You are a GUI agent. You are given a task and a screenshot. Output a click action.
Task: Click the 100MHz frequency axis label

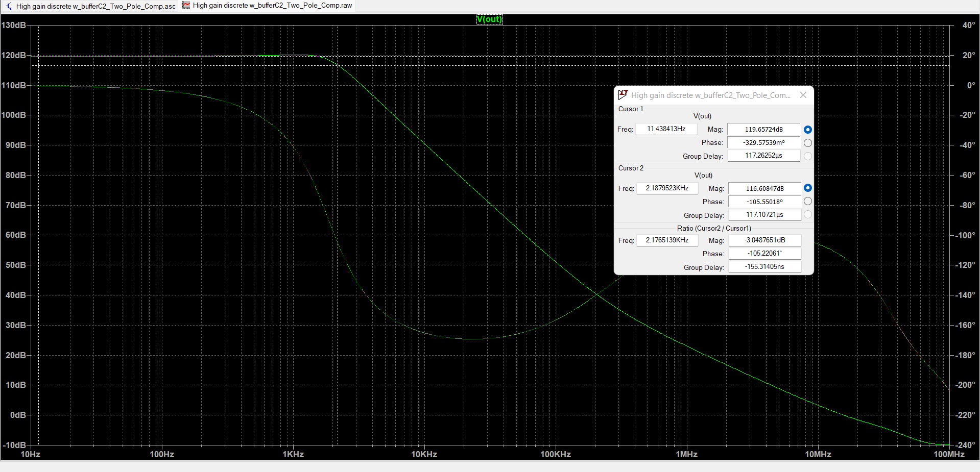[x=949, y=454]
